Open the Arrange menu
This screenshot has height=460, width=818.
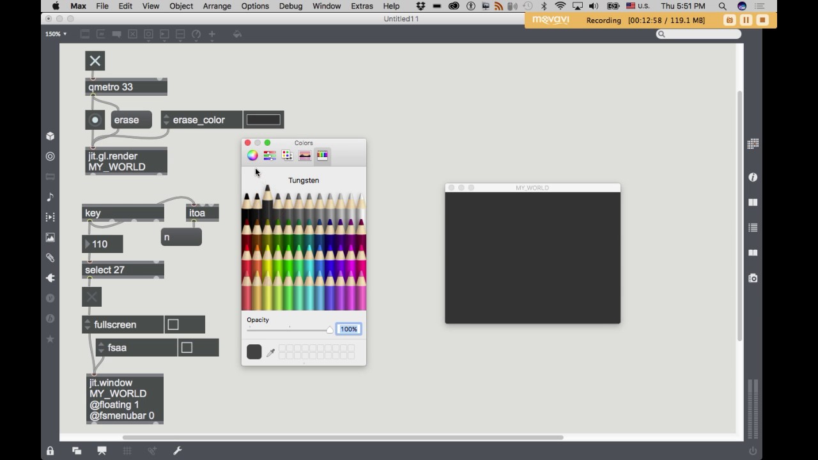(217, 6)
